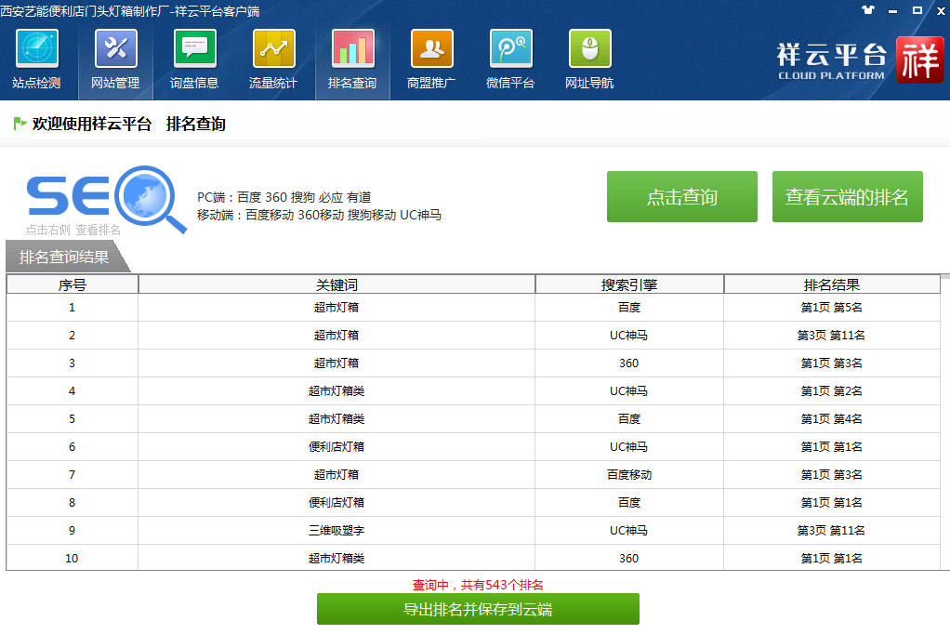This screenshot has height=634, width=950.
Task: Open 网址导航 mouse icon
Action: point(589,49)
